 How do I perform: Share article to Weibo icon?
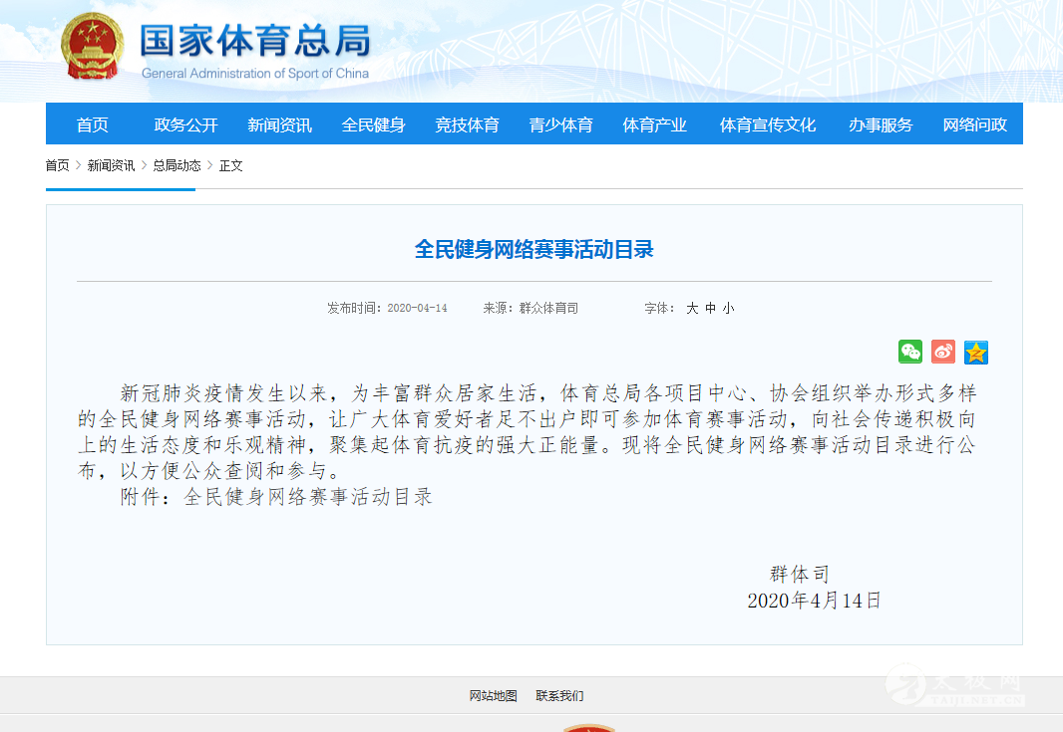pos(943,352)
